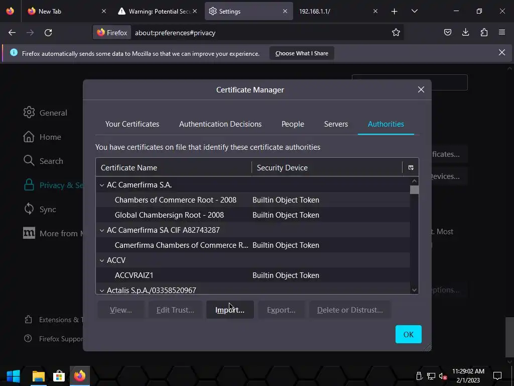
Task: Click Import... to add a certificate
Action: (x=230, y=310)
